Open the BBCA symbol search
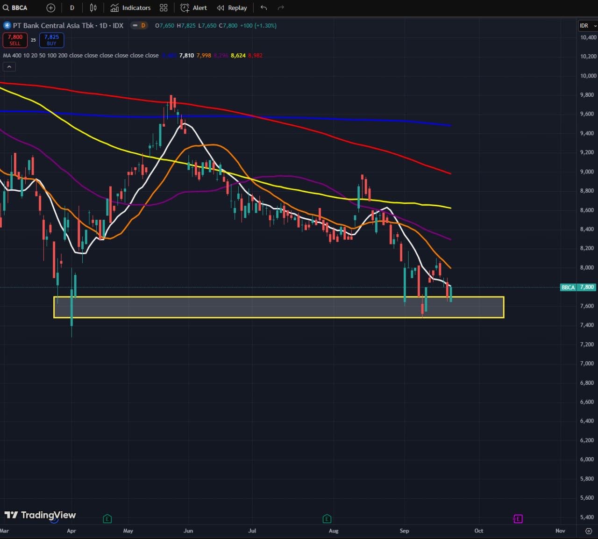Screen dimensions: 598x539 (x=15, y=8)
